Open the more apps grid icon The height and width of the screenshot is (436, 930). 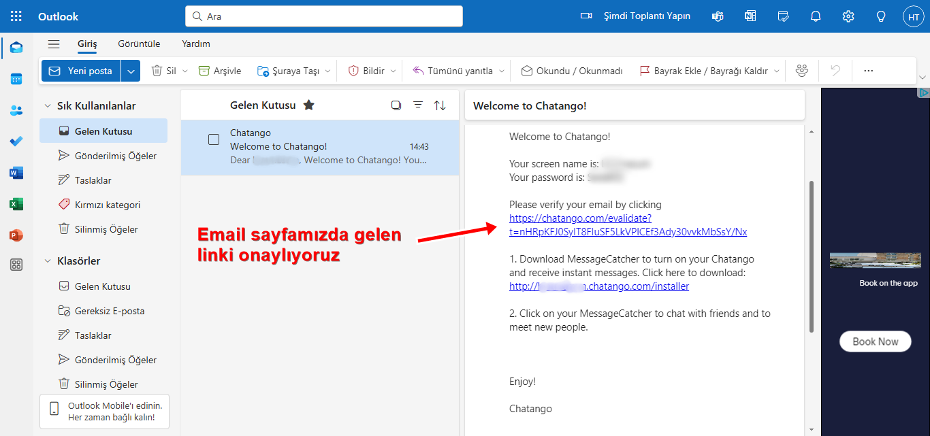16,265
